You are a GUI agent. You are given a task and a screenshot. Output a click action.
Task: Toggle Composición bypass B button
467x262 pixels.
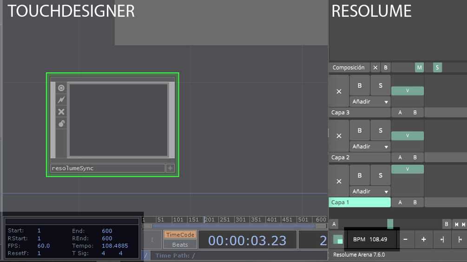click(385, 67)
